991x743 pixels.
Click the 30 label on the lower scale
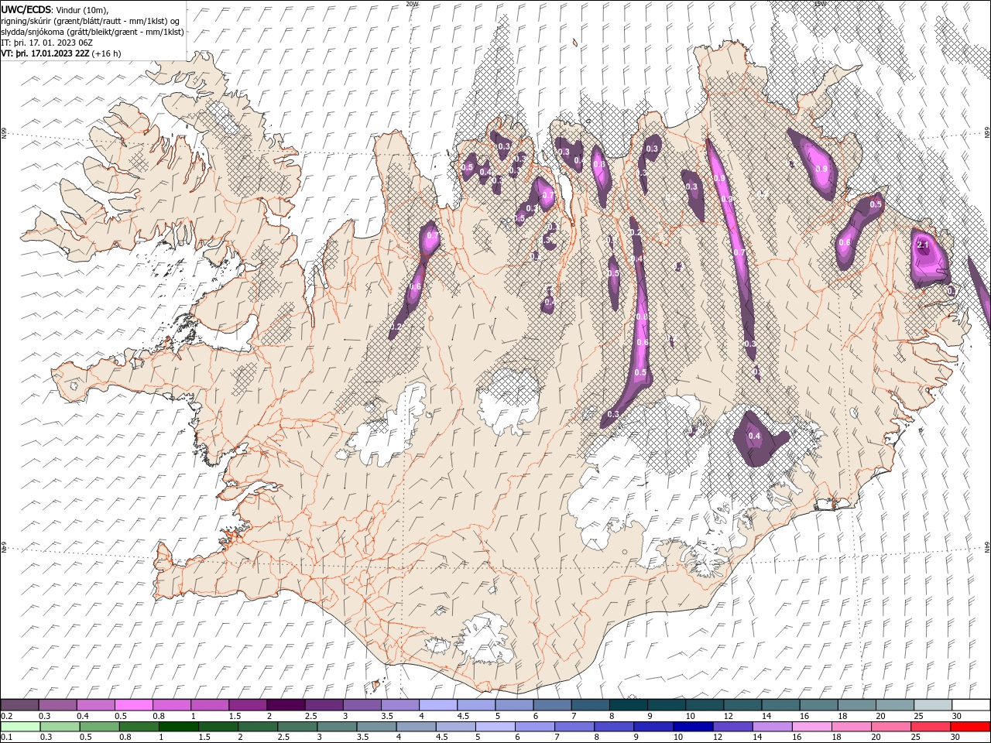coord(956,738)
